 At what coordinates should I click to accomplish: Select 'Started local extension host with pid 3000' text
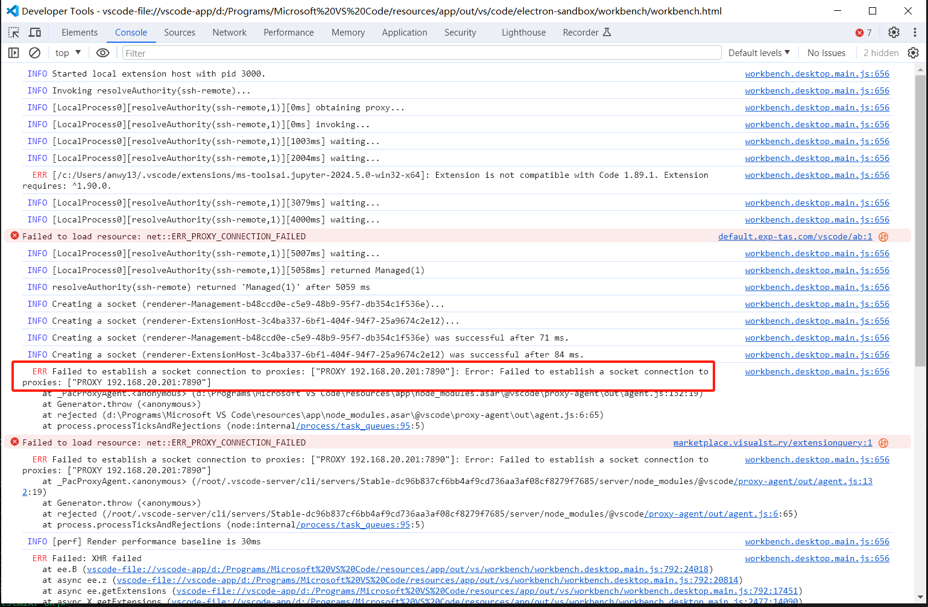[159, 74]
